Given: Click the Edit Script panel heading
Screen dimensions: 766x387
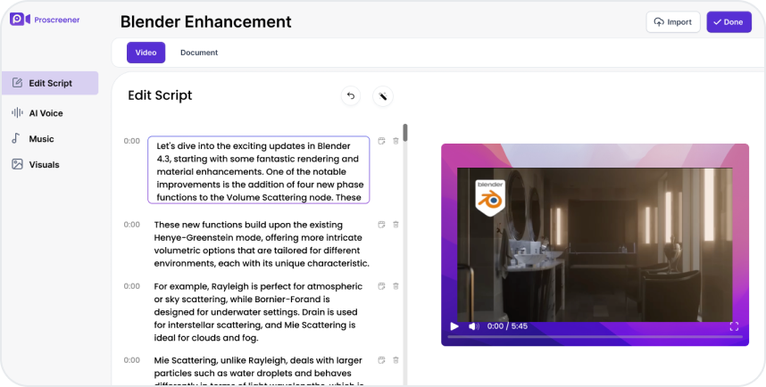Looking at the screenshot, I should 160,95.
